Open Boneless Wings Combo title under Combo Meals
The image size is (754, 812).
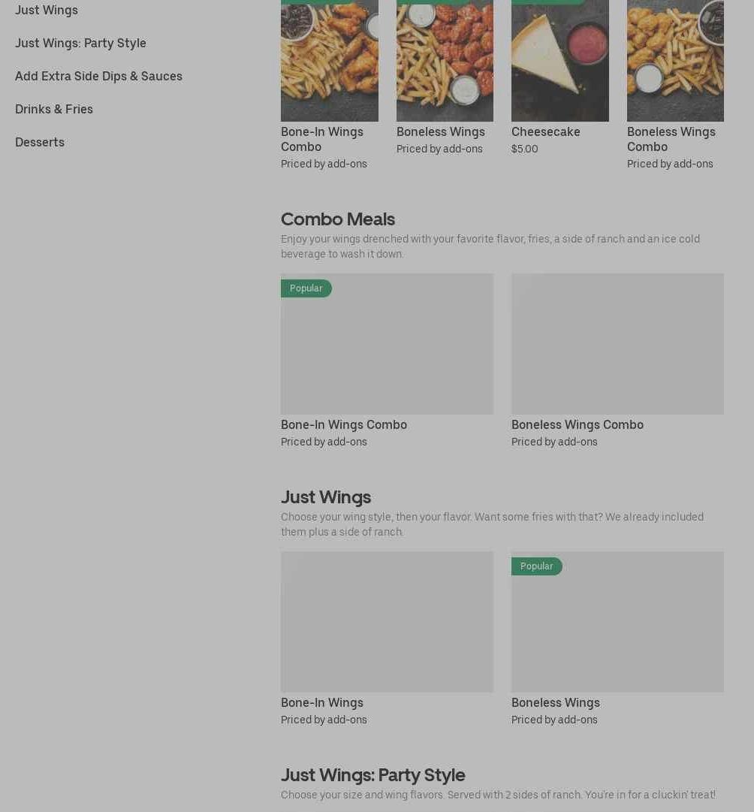pyautogui.click(x=578, y=424)
